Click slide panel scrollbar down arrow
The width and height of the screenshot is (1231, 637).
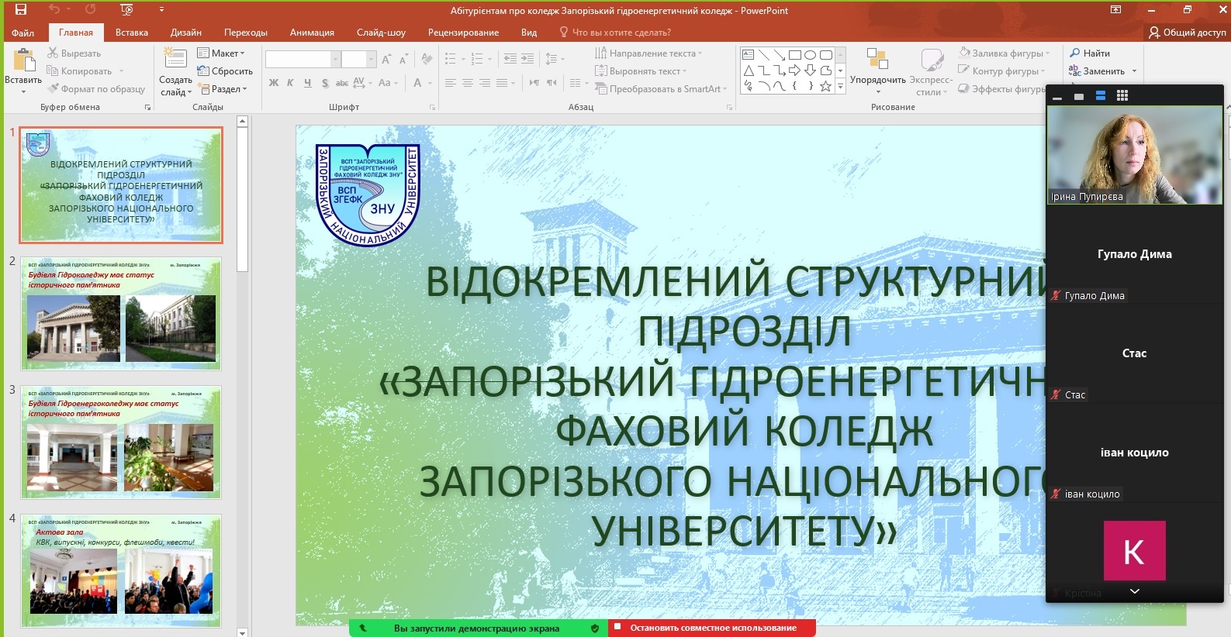(x=242, y=632)
